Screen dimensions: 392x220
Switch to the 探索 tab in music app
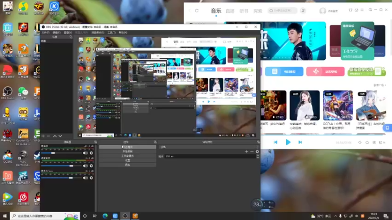(258, 11)
